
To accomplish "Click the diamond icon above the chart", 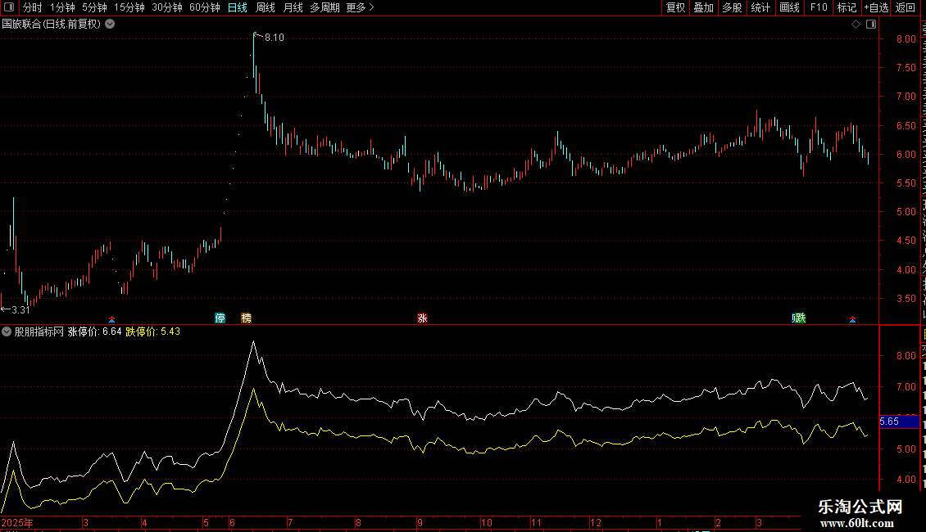I will 856,25.
